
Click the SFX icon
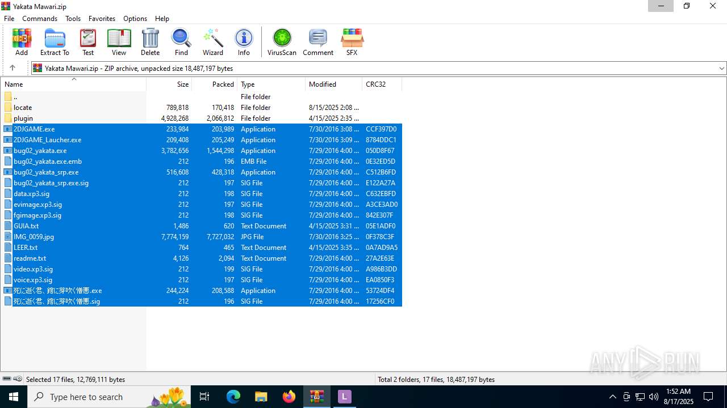[352, 42]
